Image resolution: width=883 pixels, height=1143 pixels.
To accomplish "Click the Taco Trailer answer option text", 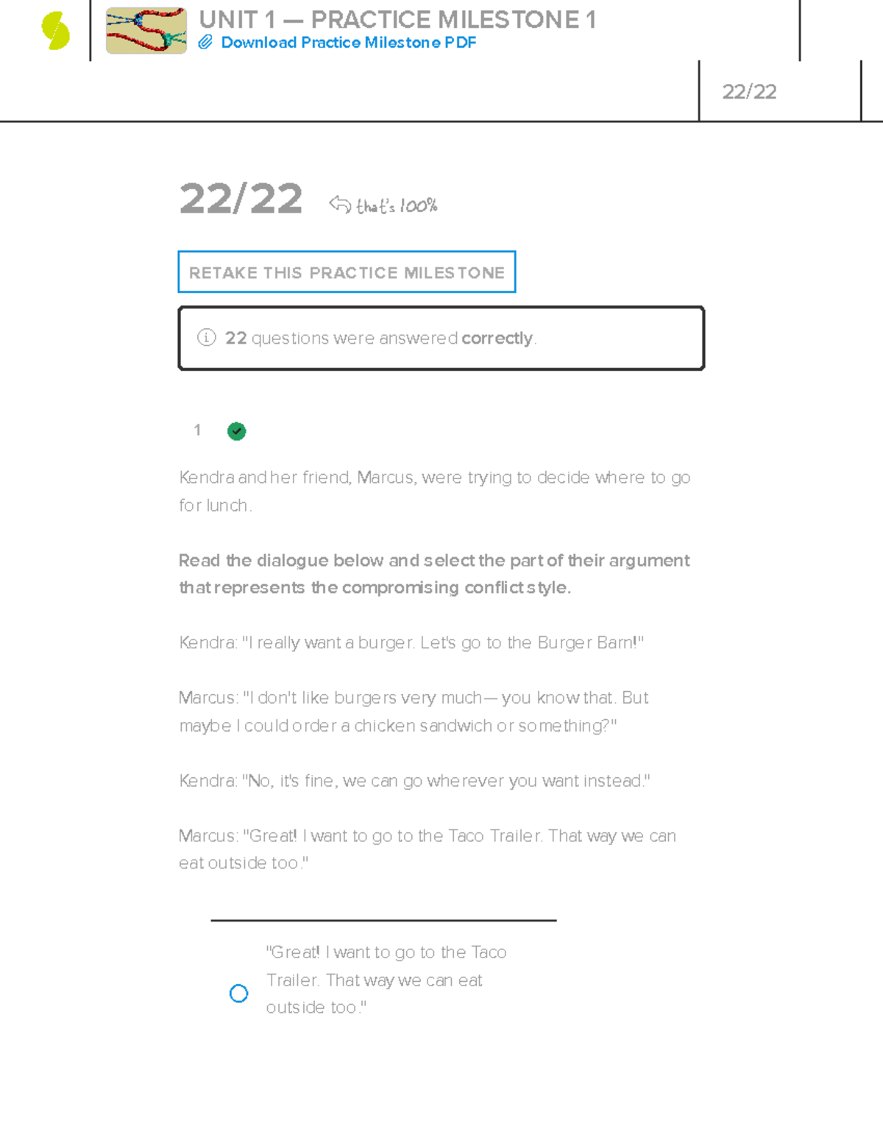I will pos(385,980).
